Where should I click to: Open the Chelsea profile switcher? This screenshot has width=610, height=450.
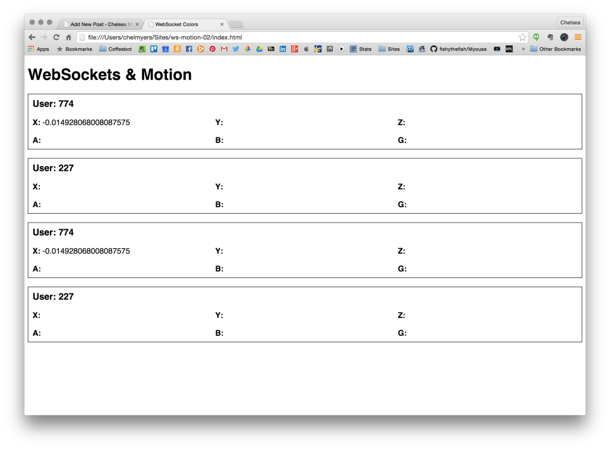[x=570, y=23]
